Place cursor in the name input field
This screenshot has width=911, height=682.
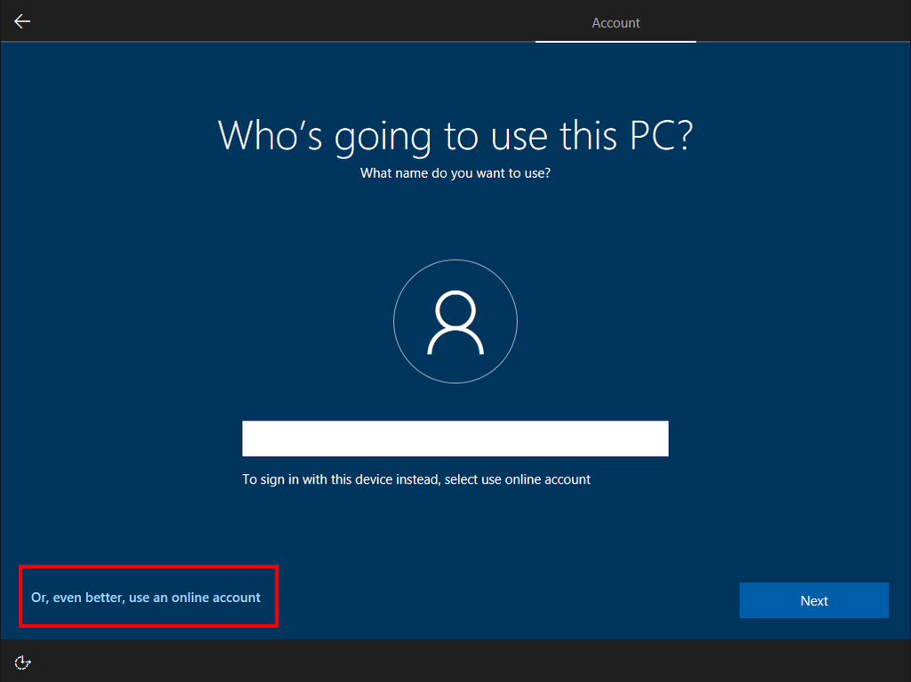click(x=455, y=438)
